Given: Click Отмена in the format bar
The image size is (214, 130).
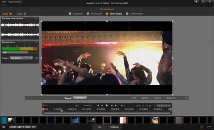Looking at the screenshot, I should 157,98.
